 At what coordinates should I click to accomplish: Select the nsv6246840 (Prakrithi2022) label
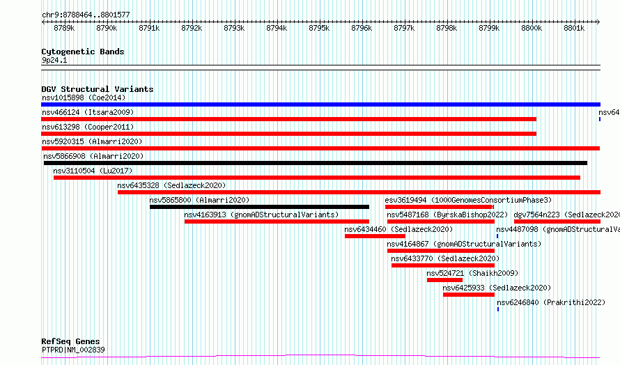[551, 302]
